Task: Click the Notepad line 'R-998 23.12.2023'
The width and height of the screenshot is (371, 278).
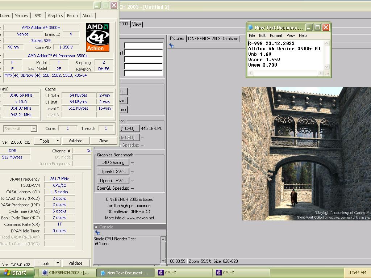Action: click(271, 43)
